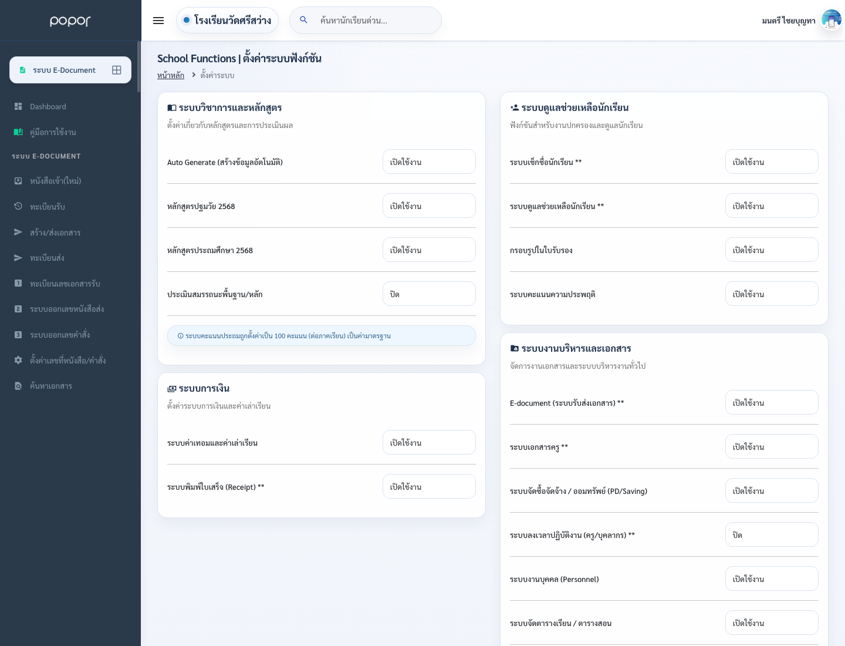Image resolution: width=845 pixels, height=646 pixels.
Task: Click the popor logo
Action: [x=70, y=21]
